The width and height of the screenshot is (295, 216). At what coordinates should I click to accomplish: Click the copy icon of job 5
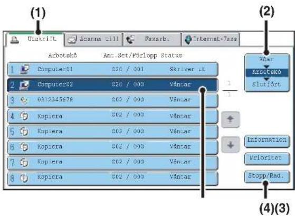pyautogui.click(x=24, y=132)
